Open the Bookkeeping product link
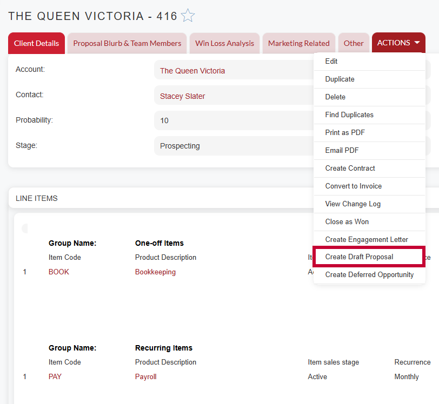The width and height of the screenshot is (439, 404). (x=155, y=272)
